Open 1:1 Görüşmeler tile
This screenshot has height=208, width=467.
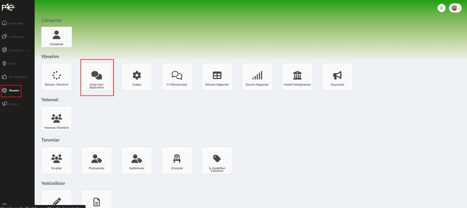pyautogui.click(x=177, y=77)
